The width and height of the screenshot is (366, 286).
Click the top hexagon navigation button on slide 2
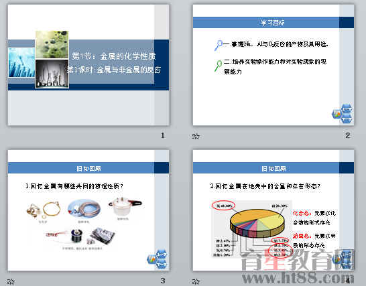[347, 109]
